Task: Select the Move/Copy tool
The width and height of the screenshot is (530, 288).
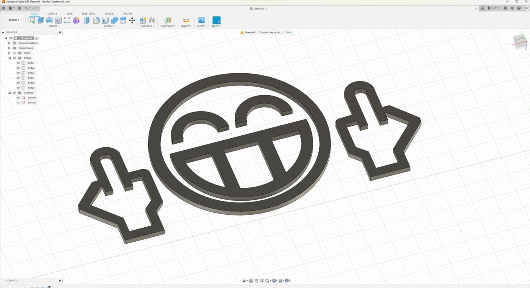Action: [x=132, y=20]
